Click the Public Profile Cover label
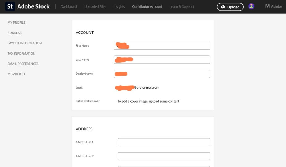The width and height of the screenshot is (286, 167). [x=87, y=101]
